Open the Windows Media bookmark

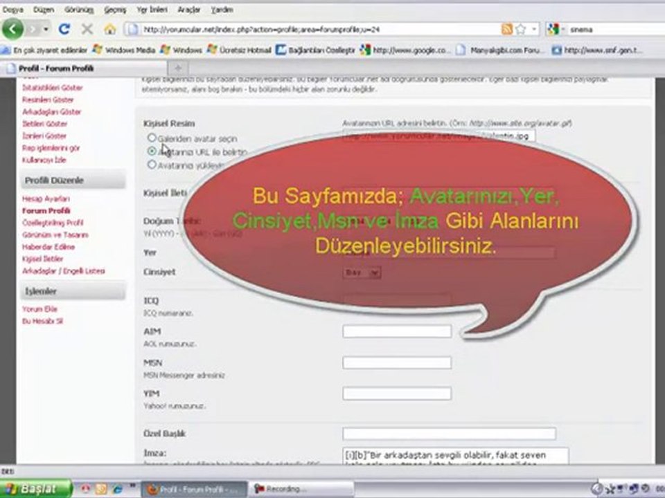(125, 50)
